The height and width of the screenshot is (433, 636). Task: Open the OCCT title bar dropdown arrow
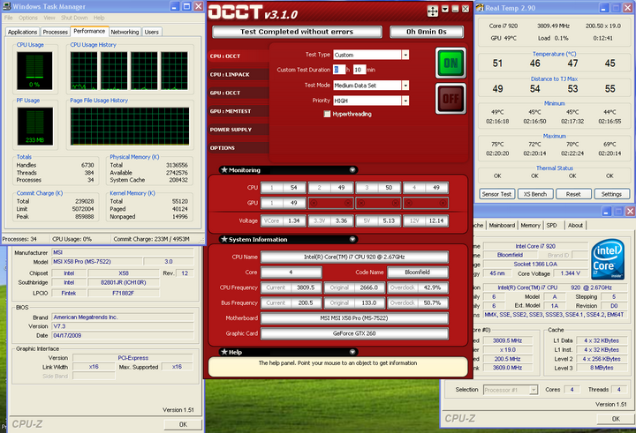tap(445, 9)
